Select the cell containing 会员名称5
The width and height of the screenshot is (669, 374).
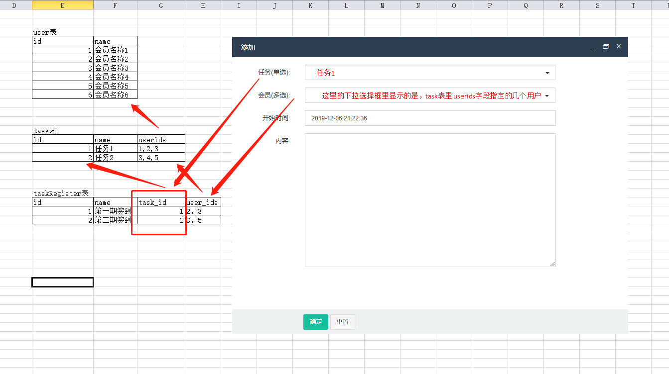115,86
